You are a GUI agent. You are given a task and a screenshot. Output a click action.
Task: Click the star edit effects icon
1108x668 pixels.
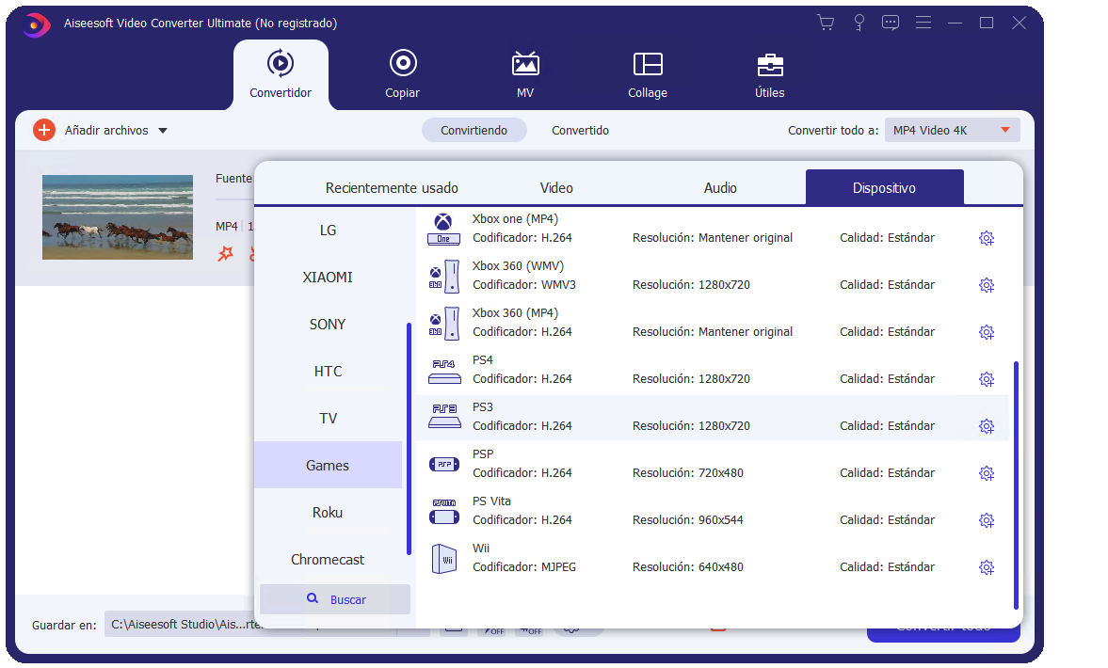pyautogui.click(x=225, y=253)
